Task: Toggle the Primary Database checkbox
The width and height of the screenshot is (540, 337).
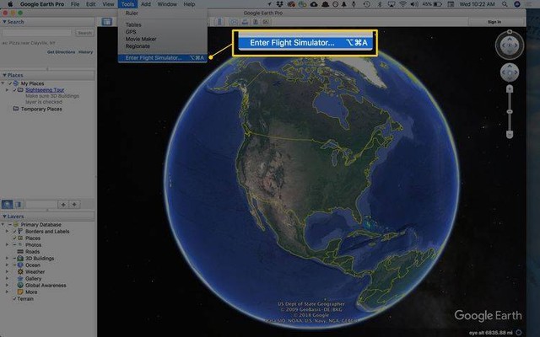Action: pos(10,225)
